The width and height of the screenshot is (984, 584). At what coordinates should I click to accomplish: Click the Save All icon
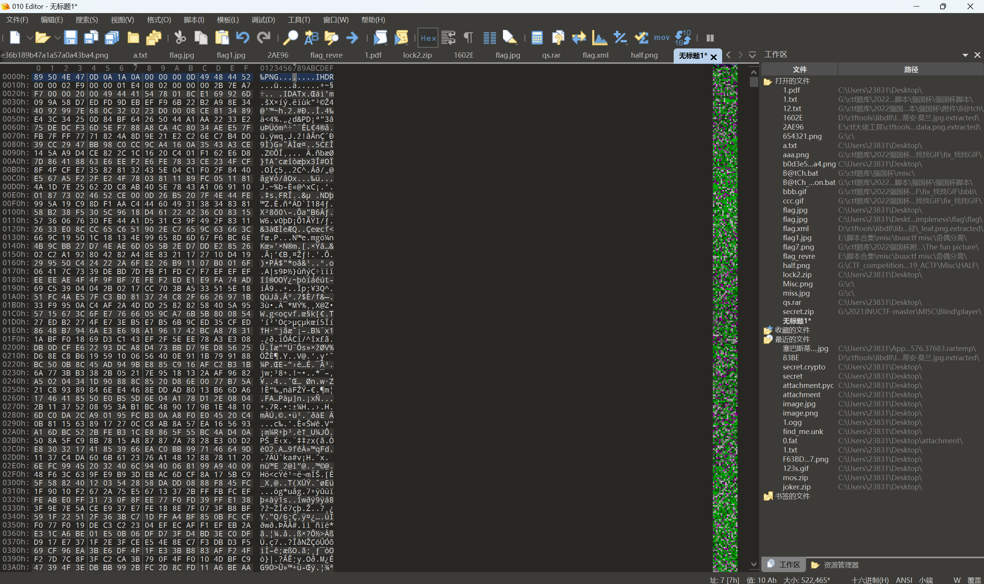(x=112, y=38)
